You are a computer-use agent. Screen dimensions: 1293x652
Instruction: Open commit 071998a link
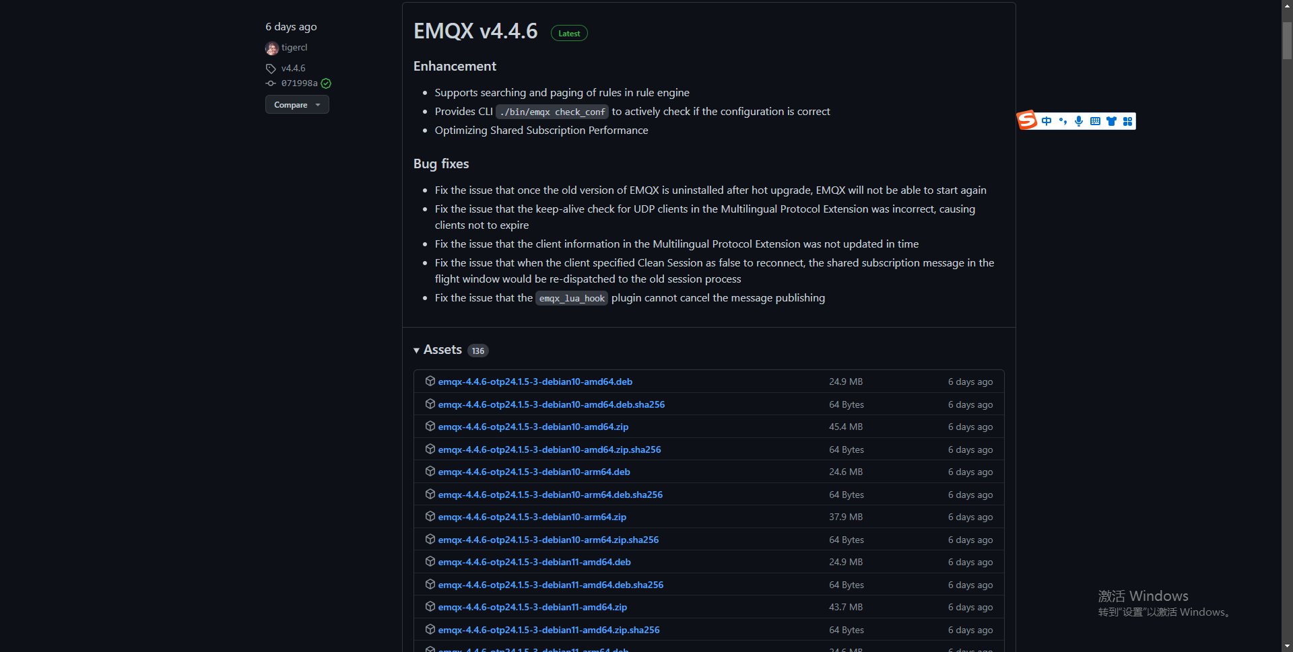pyautogui.click(x=300, y=83)
